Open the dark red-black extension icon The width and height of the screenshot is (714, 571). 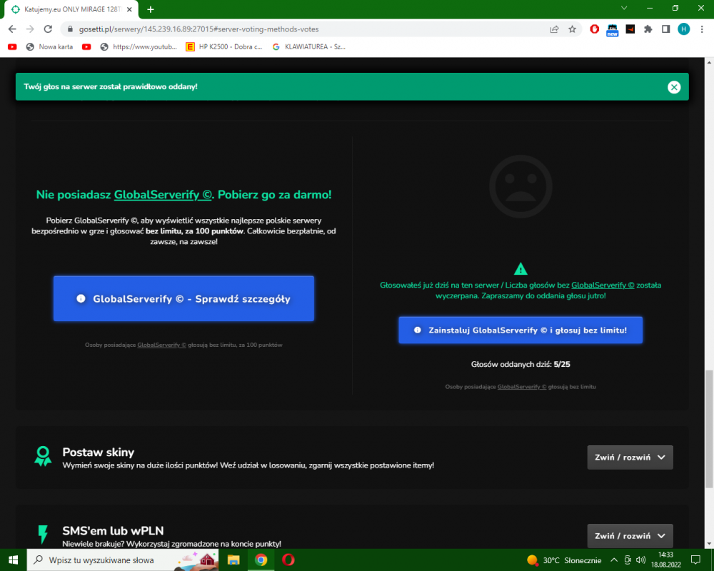[630, 29]
